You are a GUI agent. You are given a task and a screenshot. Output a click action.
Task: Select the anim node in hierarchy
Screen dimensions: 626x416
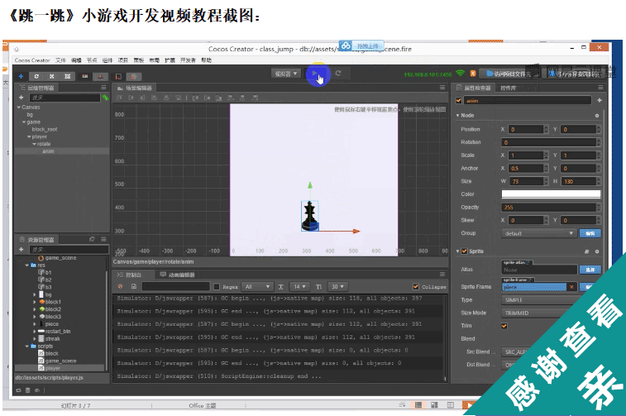tap(48, 151)
